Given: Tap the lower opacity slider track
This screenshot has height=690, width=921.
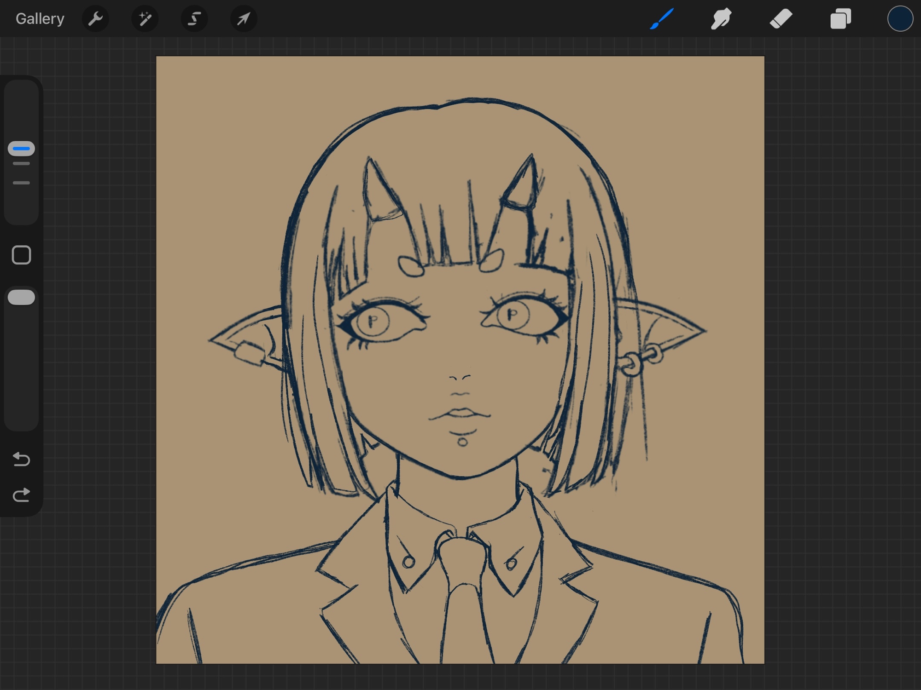Looking at the screenshot, I should point(21,368).
